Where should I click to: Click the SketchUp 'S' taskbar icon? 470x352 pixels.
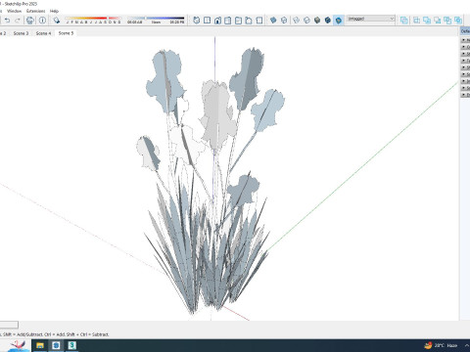click(x=71, y=345)
